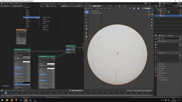
Task: Select the Move tool in viewport toolbar
Action: pyautogui.click(x=86, y=19)
